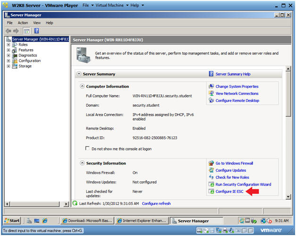This screenshot has width=296, height=236.
Task: Expand the Storage tree node
Action: pyautogui.click(x=8, y=66)
